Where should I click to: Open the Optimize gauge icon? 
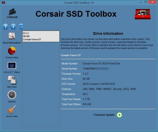click(x=12, y=95)
